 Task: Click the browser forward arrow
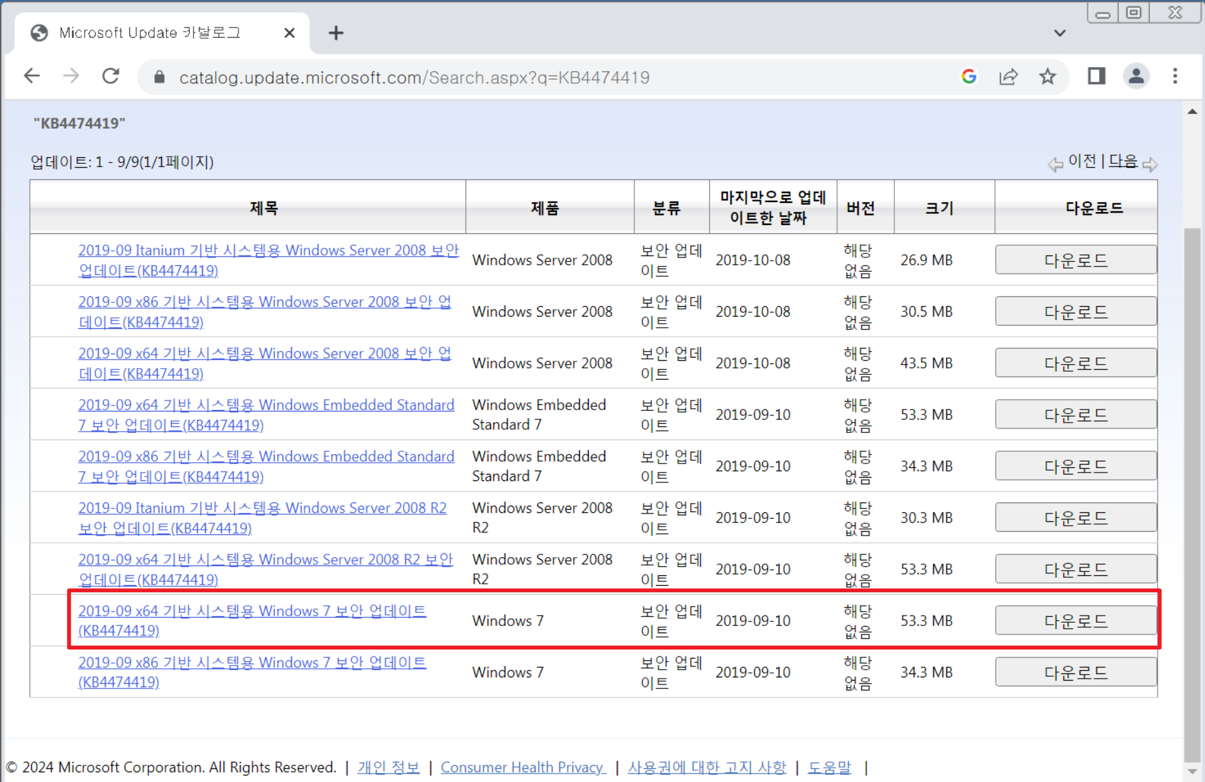click(x=71, y=77)
